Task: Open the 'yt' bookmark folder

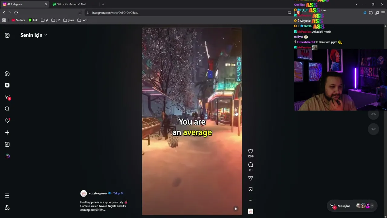Action: coord(44,20)
